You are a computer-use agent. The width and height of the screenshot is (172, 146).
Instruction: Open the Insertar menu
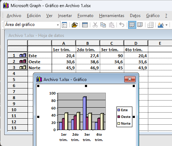coord(65,16)
